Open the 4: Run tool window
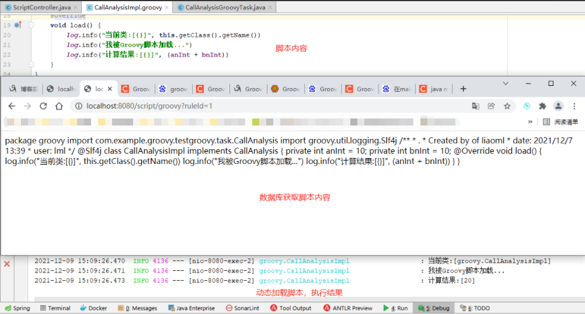Screen dimensions: 585x314 tap(395, 308)
